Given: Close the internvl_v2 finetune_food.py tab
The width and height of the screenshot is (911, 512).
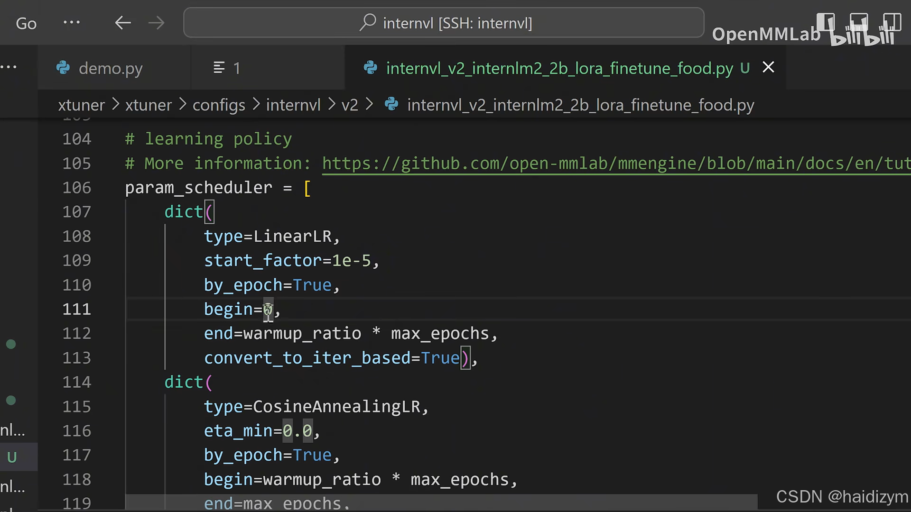Looking at the screenshot, I should coord(768,67).
